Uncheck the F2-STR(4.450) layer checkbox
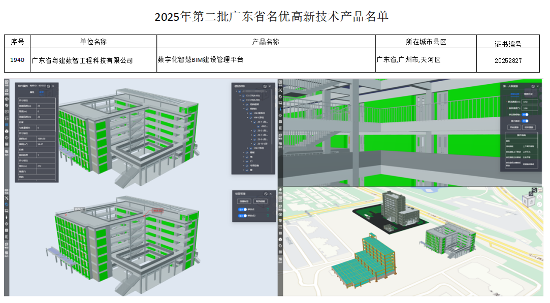 tap(242, 95)
